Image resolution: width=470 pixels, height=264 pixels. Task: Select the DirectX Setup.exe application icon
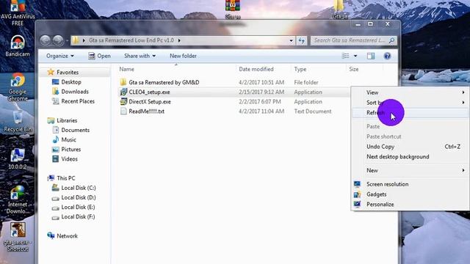pos(123,101)
